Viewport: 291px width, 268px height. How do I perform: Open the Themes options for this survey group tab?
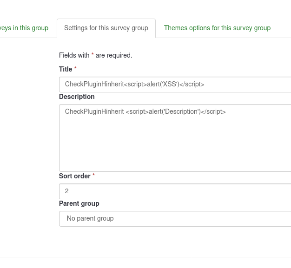(217, 28)
